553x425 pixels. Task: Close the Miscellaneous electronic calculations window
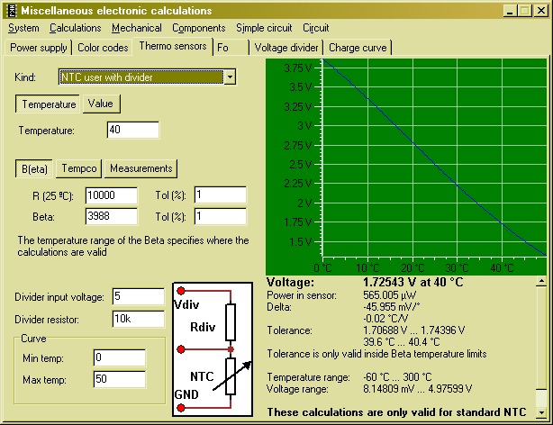(x=540, y=11)
